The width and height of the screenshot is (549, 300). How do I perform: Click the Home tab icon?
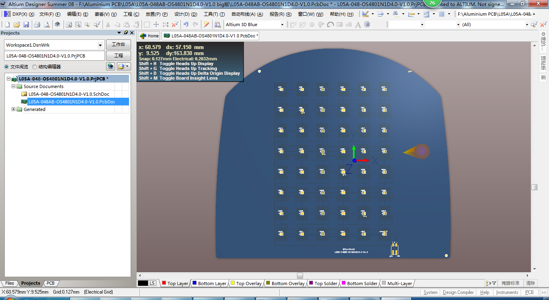click(142, 36)
